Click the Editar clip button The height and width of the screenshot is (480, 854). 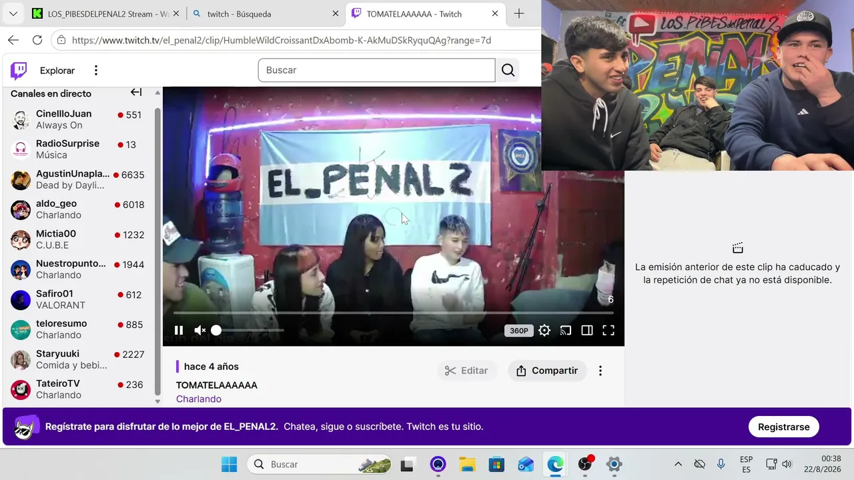[x=466, y=371]
